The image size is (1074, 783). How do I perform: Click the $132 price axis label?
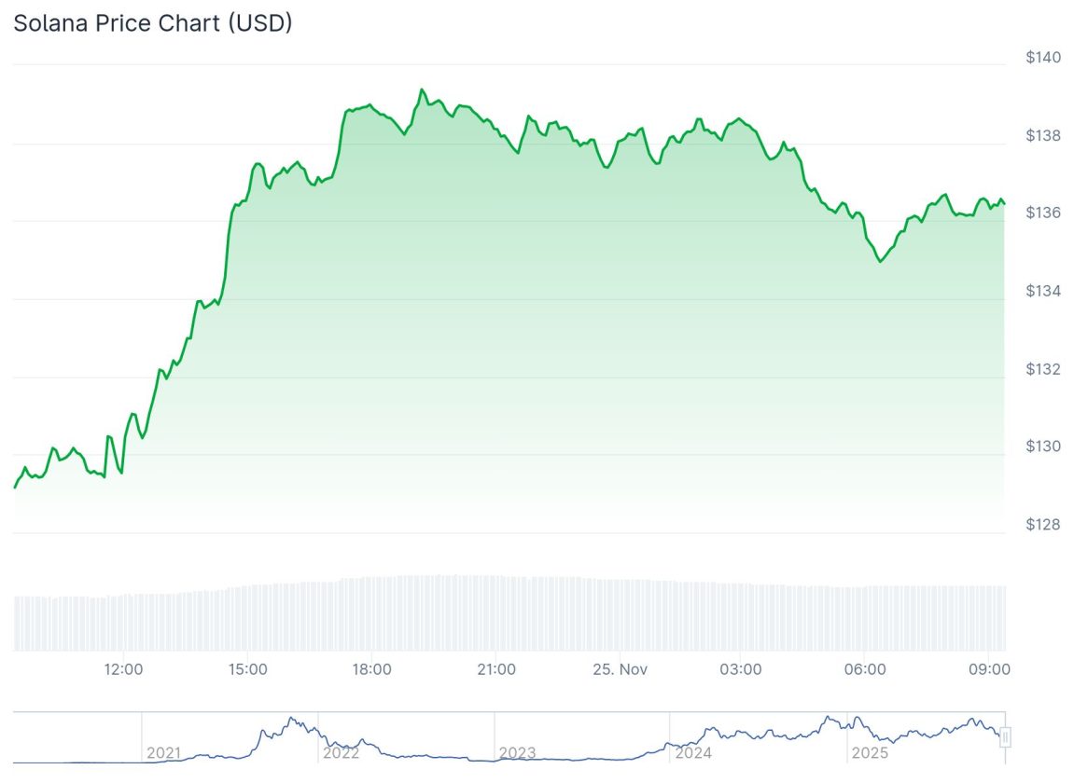tap(1043, 369)
